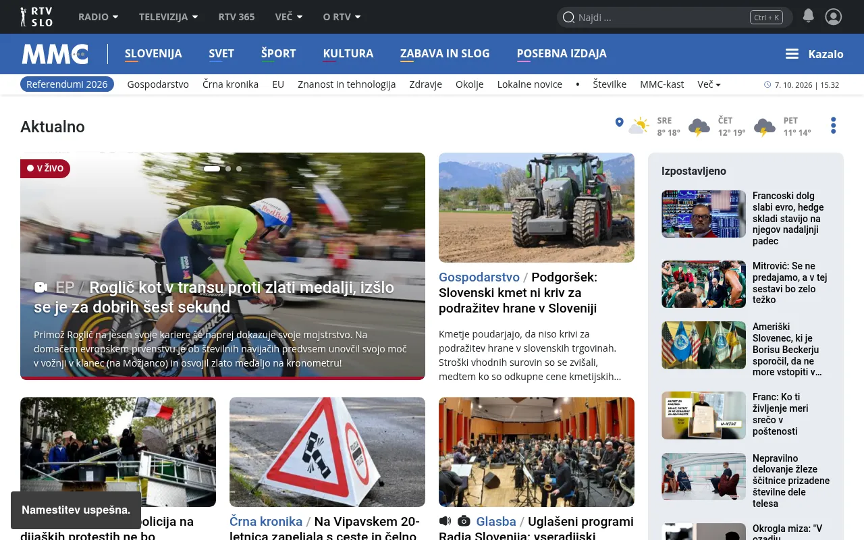Image resolution: width=864 pixels, height=540 pixels.
Task: Click the search magnifier icon
Action: [568, 18]
